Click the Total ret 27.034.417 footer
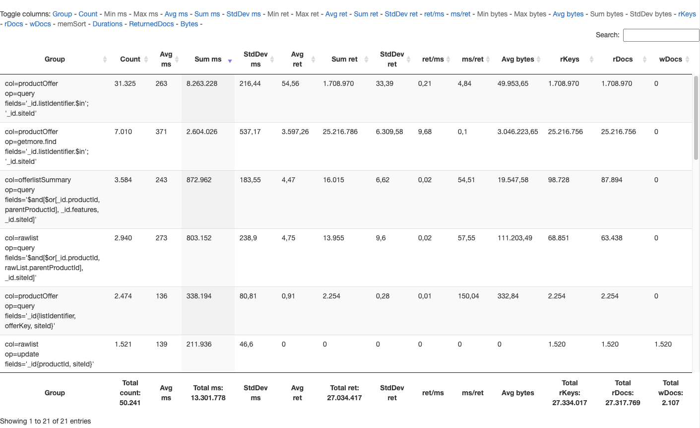 point(344,393)
